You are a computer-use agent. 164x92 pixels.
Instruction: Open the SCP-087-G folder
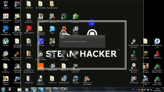(29, 5)
